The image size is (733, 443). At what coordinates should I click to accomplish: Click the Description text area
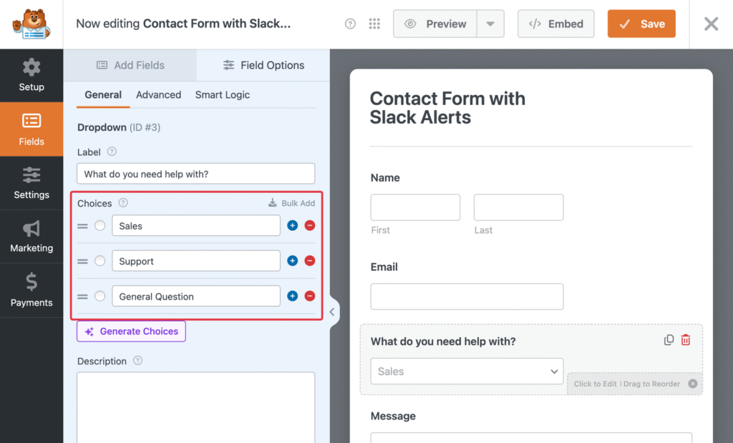point(196,407)
